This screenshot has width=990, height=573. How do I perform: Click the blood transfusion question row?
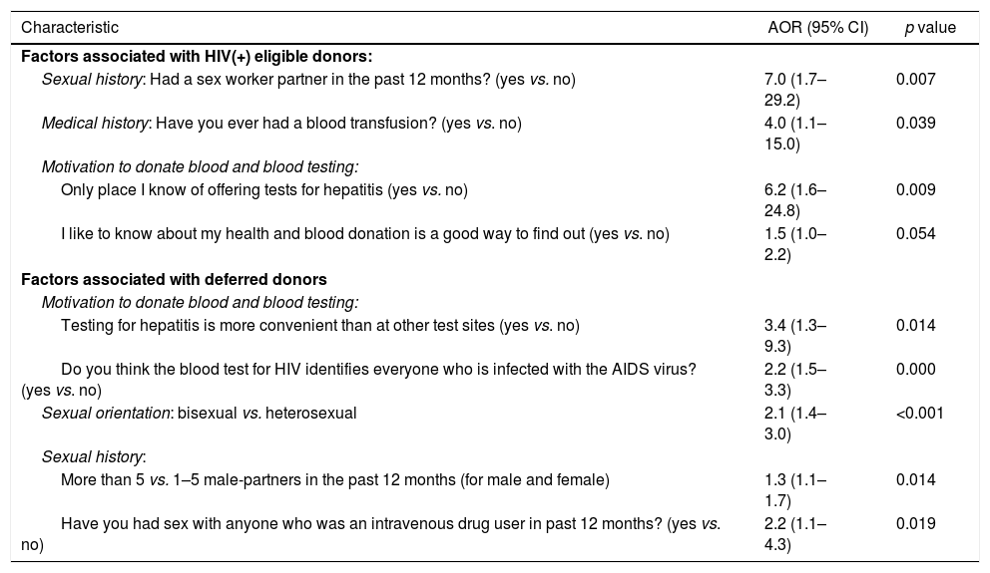click(x=281, y=124)
